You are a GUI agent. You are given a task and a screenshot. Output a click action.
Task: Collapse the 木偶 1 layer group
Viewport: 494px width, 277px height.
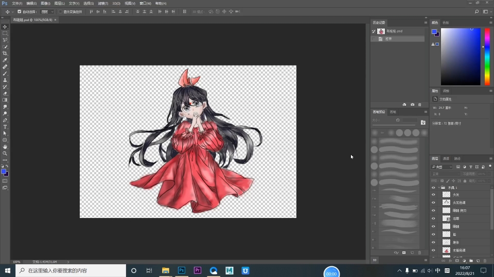coord(439,188)
